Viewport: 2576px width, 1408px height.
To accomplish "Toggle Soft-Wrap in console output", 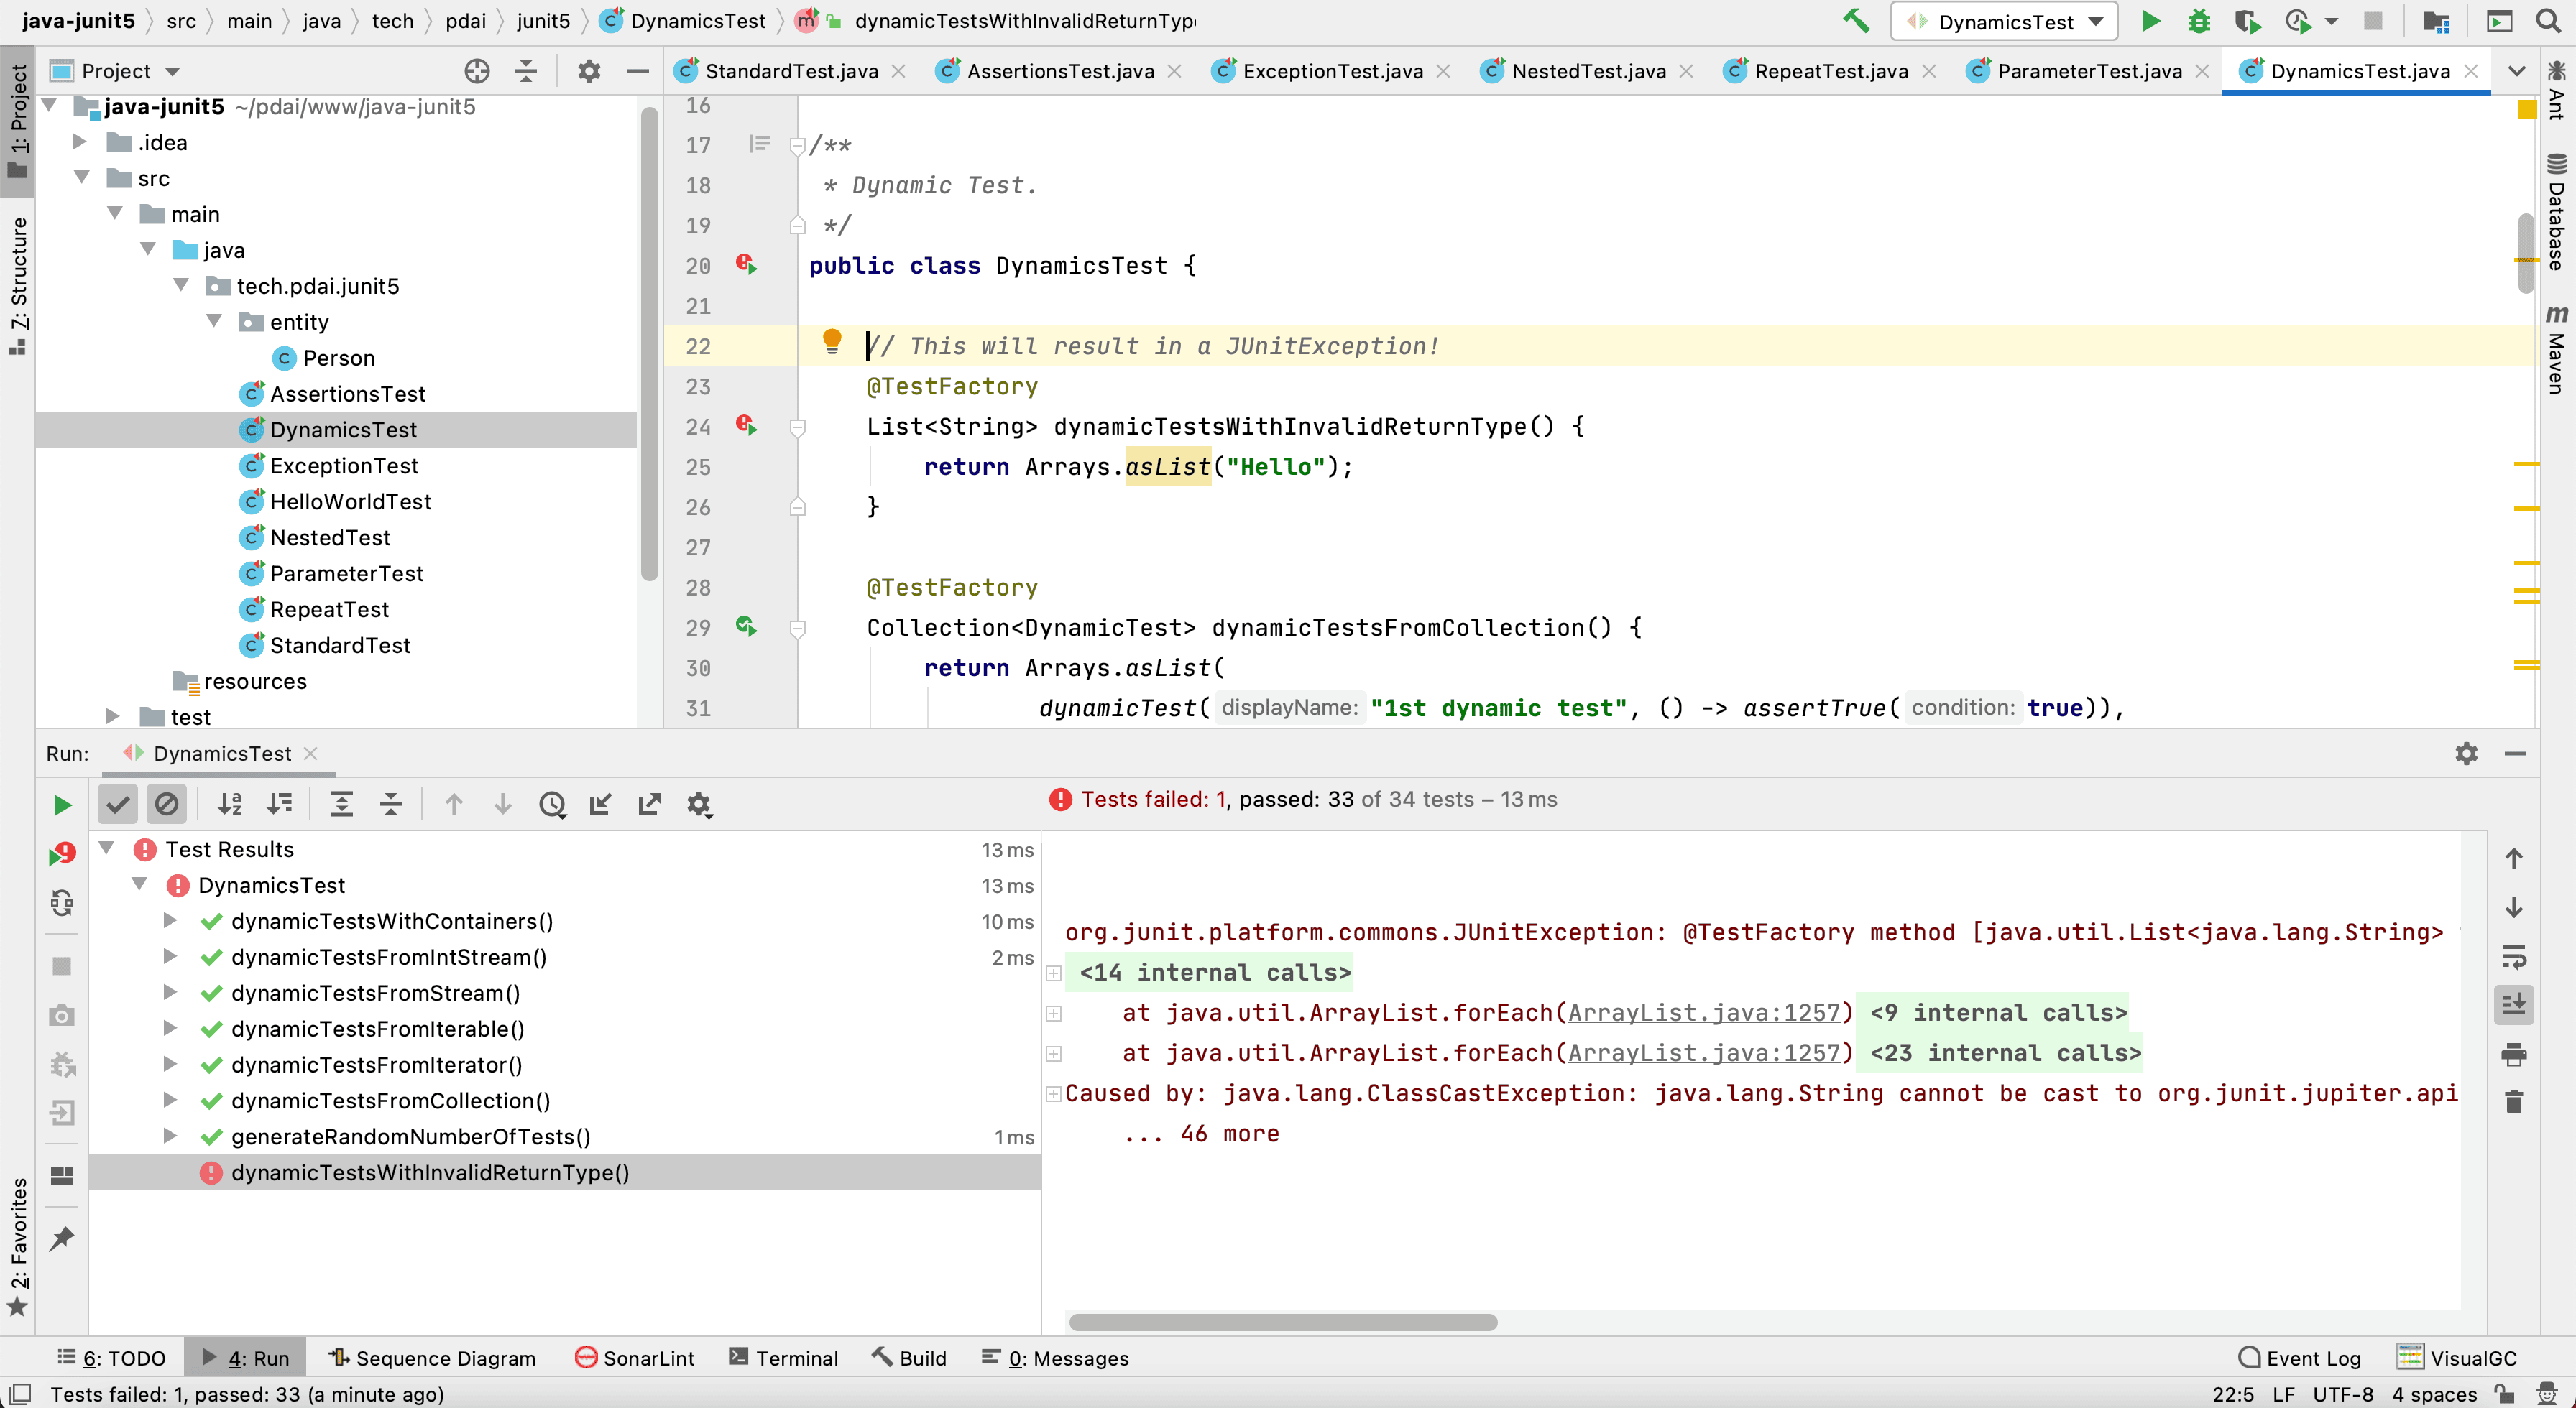I will click(x=2514, y=956).
